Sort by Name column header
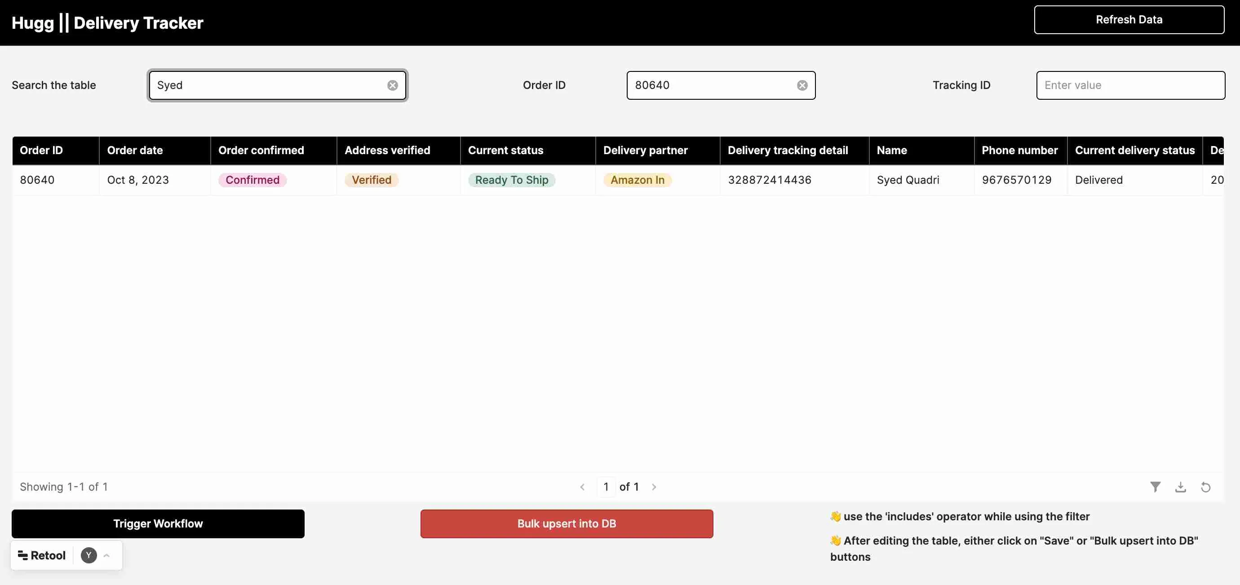 [x=921, y=150]
